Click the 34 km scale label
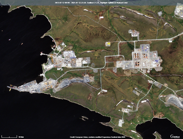The image size is (183, 139). pyautogui.click(x=21, y=137)
